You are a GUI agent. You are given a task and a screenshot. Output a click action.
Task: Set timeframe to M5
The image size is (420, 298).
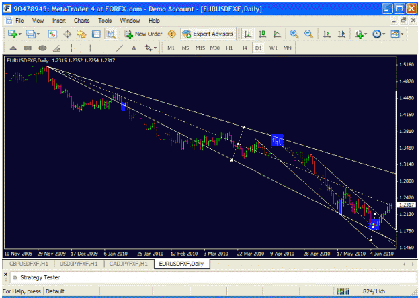pyautogui.click(x=185, y=48)
